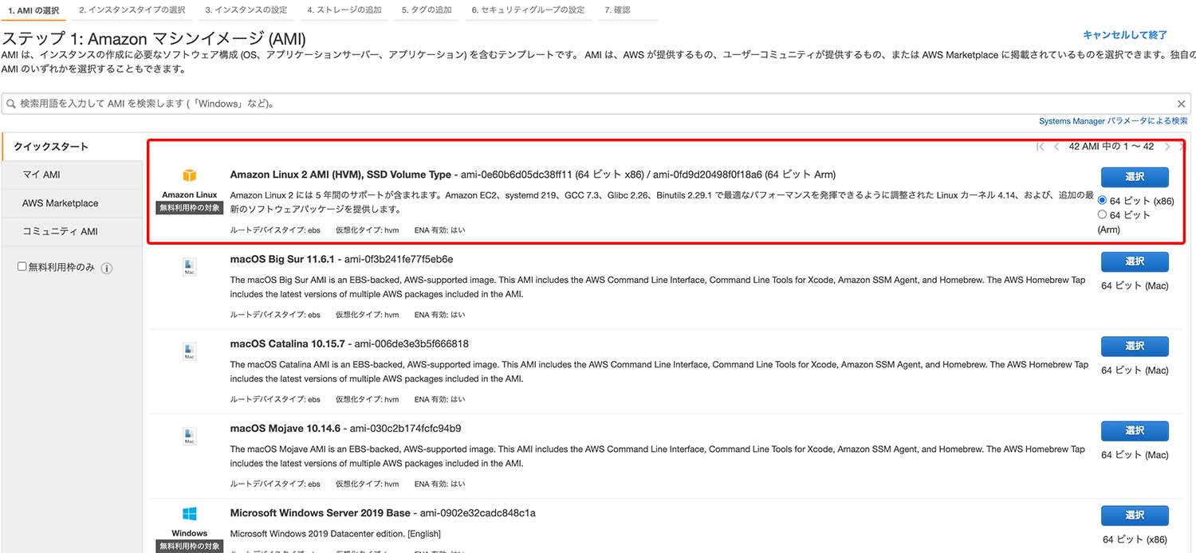Open the 6. セキュリティグループの設定 tab
This screenshot has width=1196, height=553.
(x=528, y=10)
